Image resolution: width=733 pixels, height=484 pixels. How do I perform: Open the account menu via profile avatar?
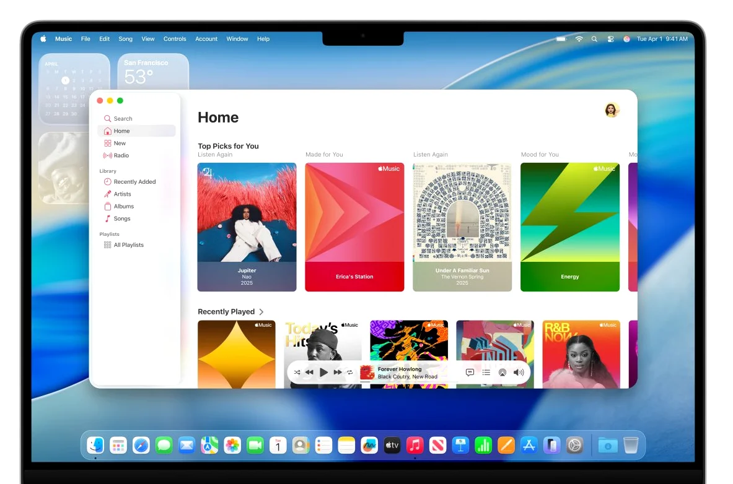[x=612, y=110]
